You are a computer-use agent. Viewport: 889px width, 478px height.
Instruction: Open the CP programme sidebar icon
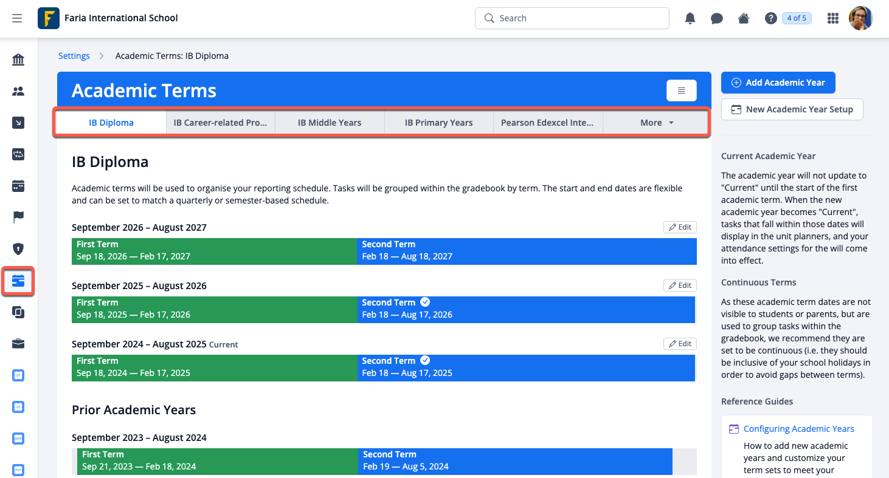(18, 407)
